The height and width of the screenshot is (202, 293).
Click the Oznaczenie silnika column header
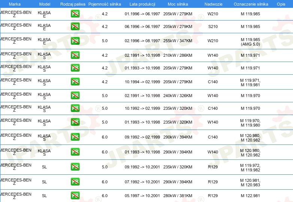click(251, 4)
